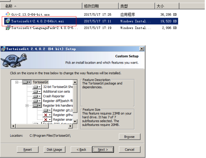Collapse the Register link handlers node

click(27, 106)
